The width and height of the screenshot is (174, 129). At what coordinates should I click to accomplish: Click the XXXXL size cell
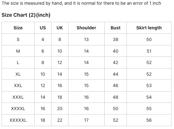click(x=18, y=108)
